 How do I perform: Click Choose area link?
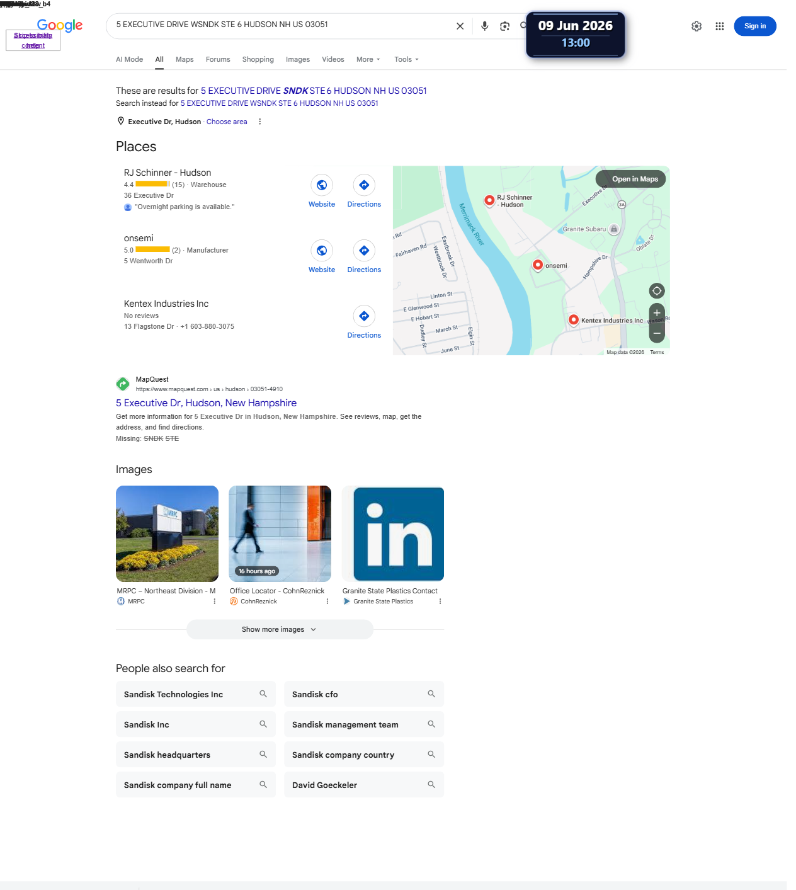point(227,122)
